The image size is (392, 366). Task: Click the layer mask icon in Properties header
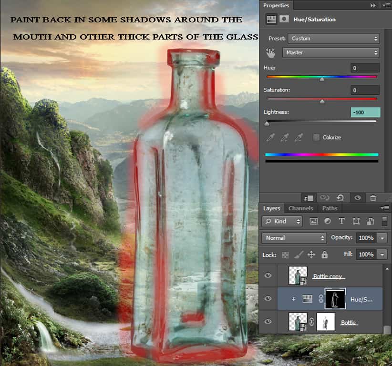pos(284,19)
